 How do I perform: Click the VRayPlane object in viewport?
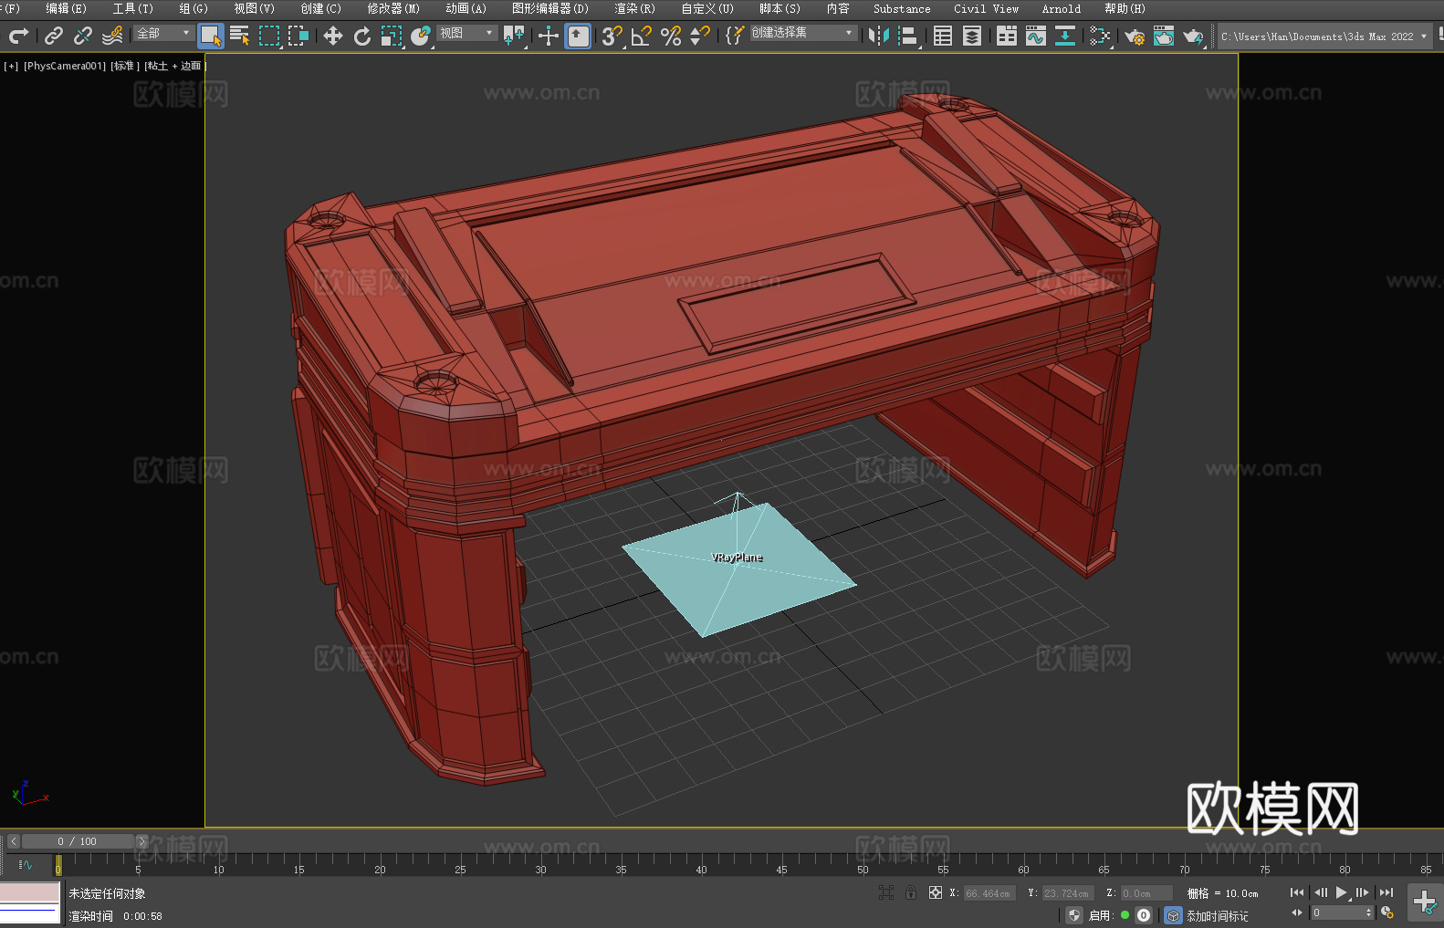point(738,570)
